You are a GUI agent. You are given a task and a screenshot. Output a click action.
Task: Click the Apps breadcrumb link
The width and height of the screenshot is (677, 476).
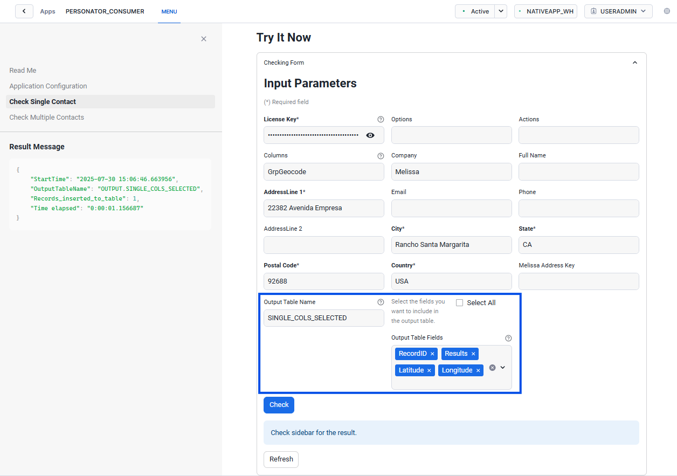pyautogui.click(x=47, y=11)
